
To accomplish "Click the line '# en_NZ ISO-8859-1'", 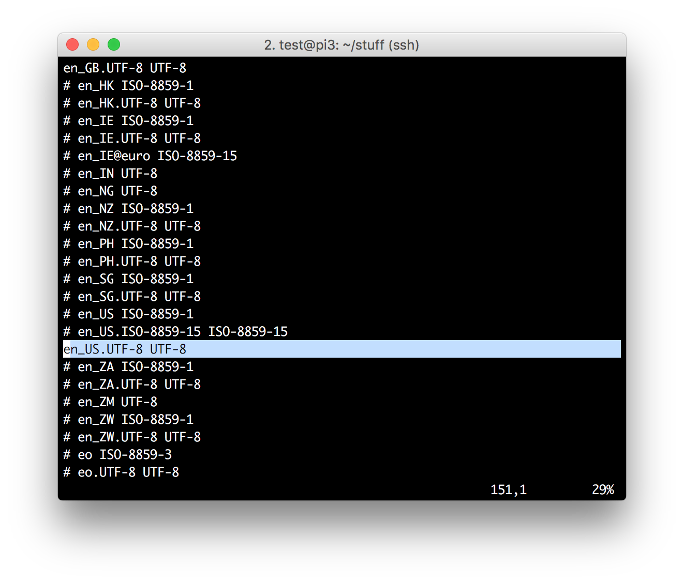I will coord(128,209).
